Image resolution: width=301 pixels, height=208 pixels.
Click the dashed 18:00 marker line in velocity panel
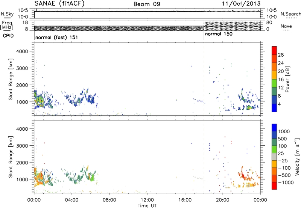204,157
